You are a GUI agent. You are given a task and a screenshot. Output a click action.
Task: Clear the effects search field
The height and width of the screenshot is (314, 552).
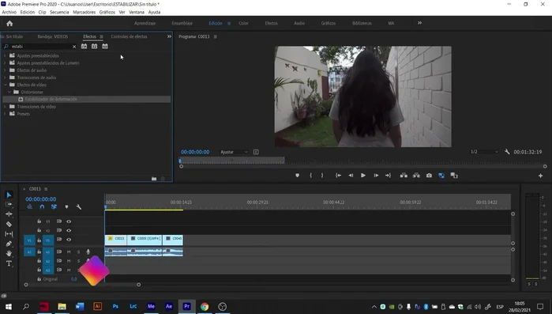(74, 47)
